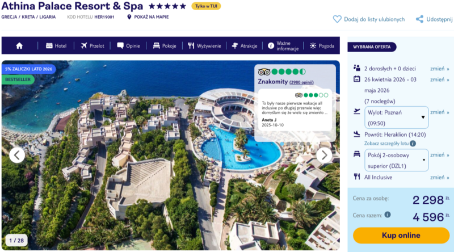Click the Kup online button

(x=401, y=235)
